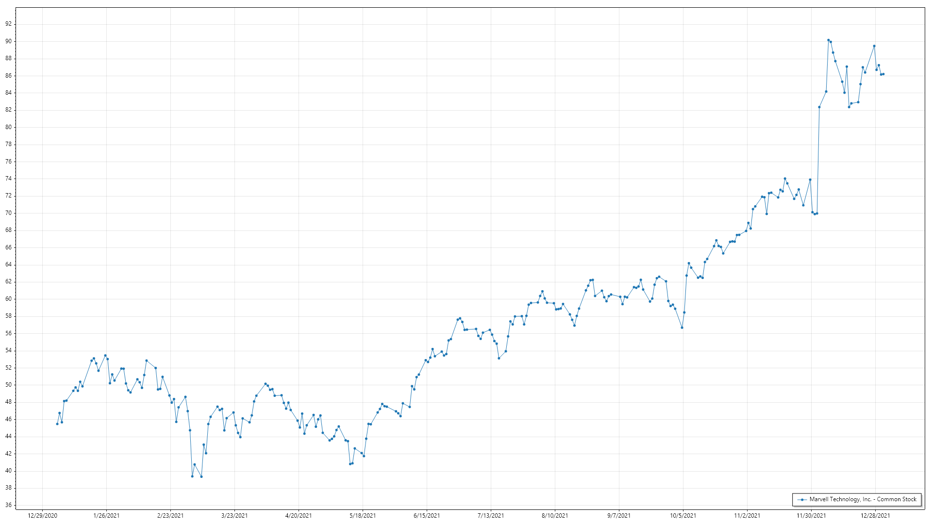Click the 92 label on the y-axis
This screenshot has width=932, height=524.
(x=9, y=24)
